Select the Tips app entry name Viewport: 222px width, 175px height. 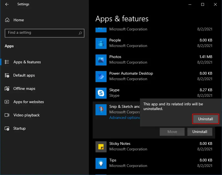click(113, 160)
